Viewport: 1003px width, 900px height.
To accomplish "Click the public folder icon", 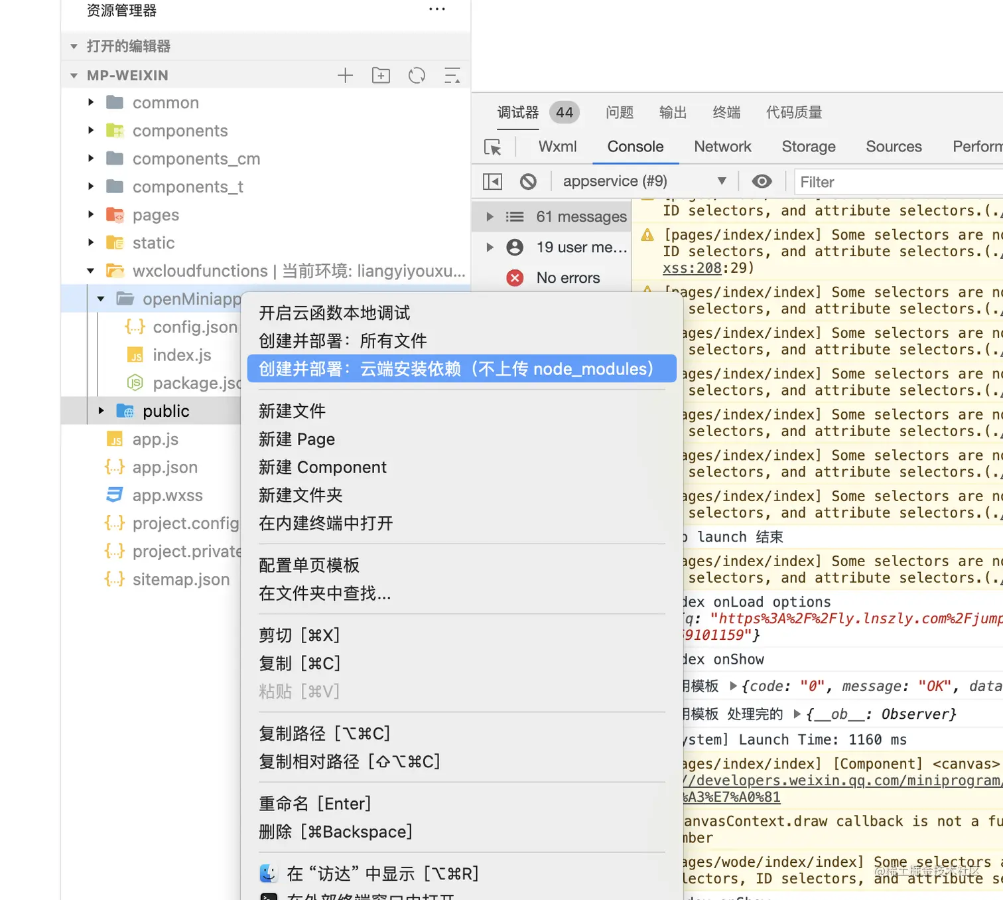I will coord(125,411).
